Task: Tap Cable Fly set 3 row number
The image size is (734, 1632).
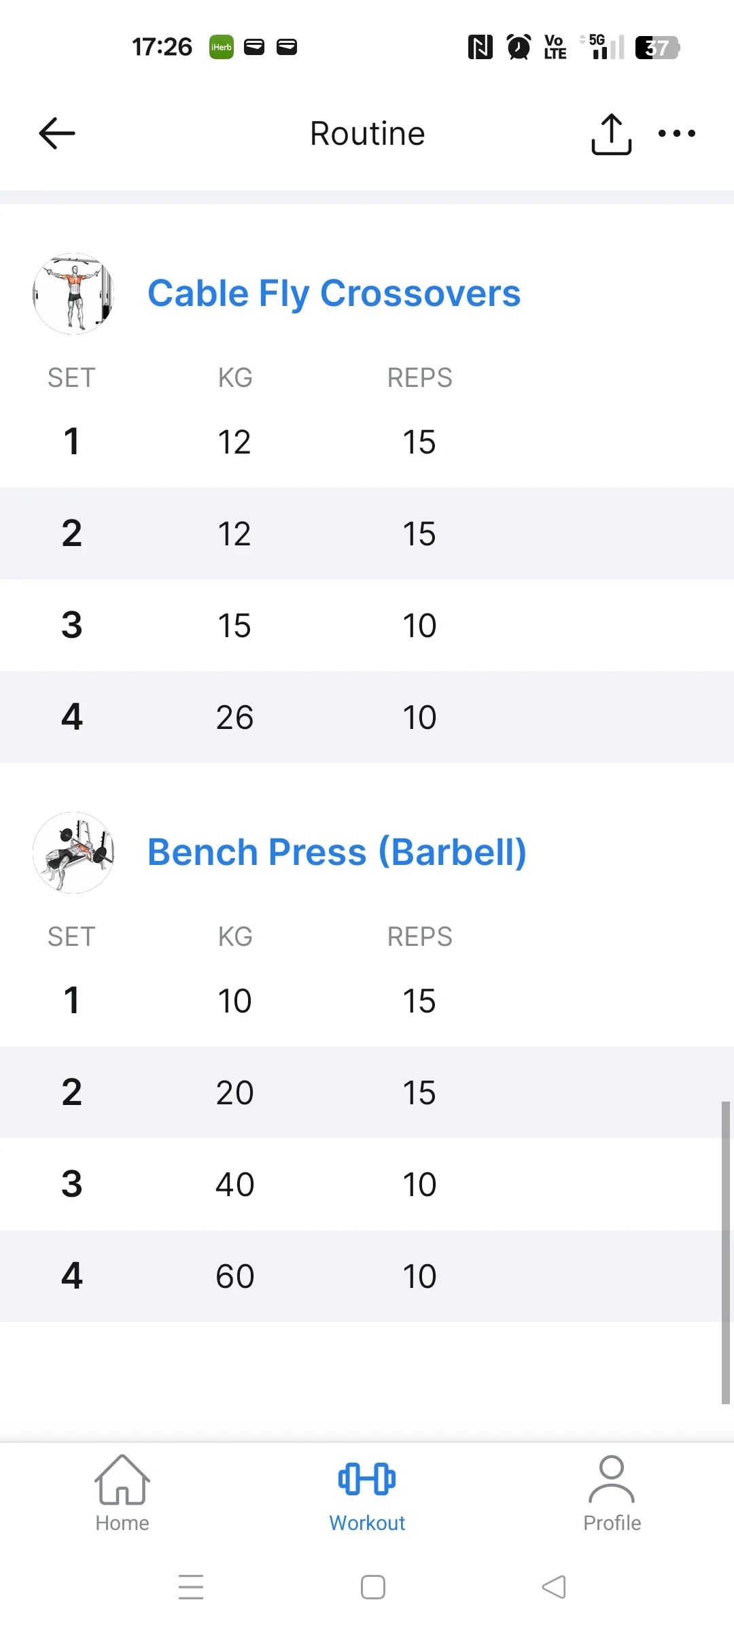Action: (x=71, y=626)
